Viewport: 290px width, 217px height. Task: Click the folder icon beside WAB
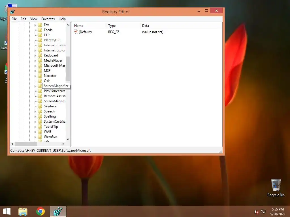tap(40, 132)
